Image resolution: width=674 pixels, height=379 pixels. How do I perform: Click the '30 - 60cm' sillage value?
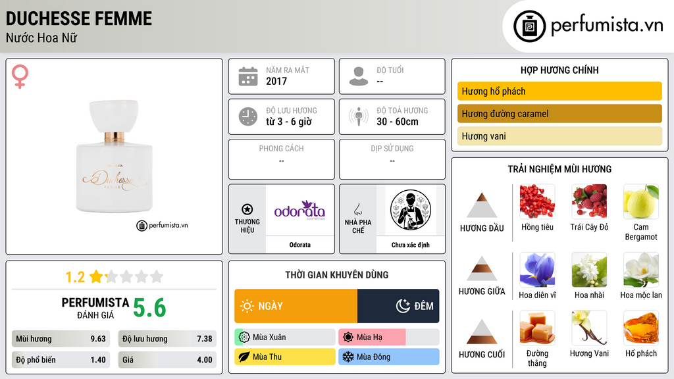(x=398, y=122)
